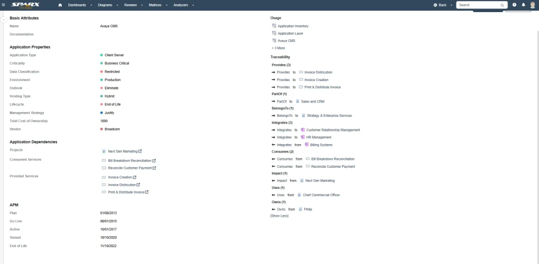
Task: Expand the Analyzers dropdown arrow
Action: (193, 5)
